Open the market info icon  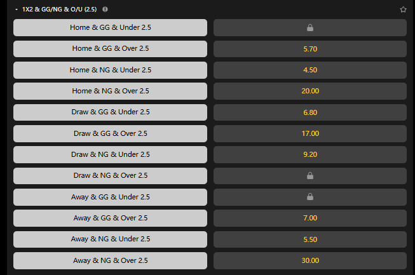pyautogui.click(x=105, y=10)
